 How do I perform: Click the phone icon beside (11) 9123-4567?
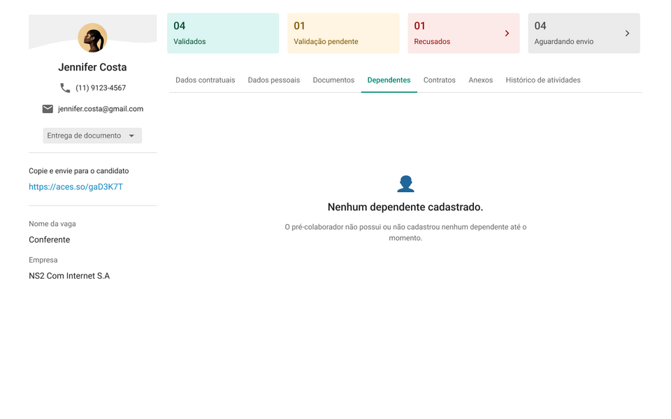[65, 88]
